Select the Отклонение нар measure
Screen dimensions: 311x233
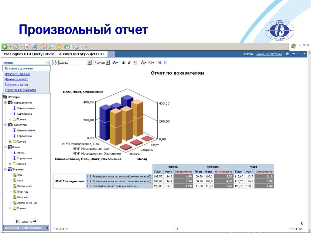coord(27,203)
